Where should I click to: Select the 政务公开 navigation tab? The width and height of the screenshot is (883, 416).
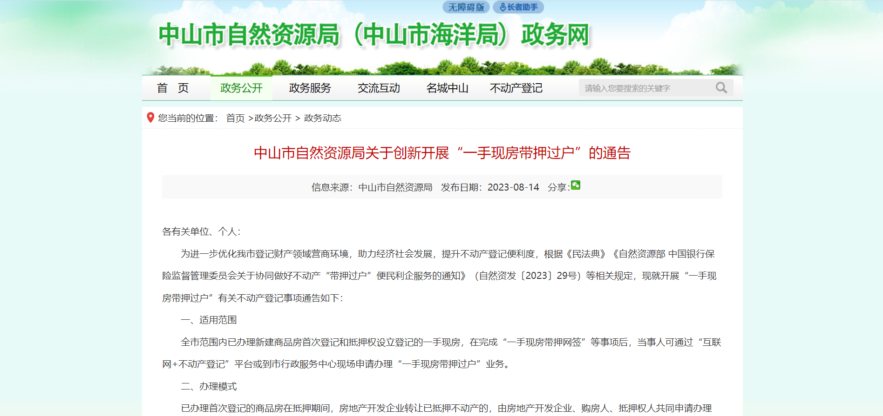pos(241,88)
